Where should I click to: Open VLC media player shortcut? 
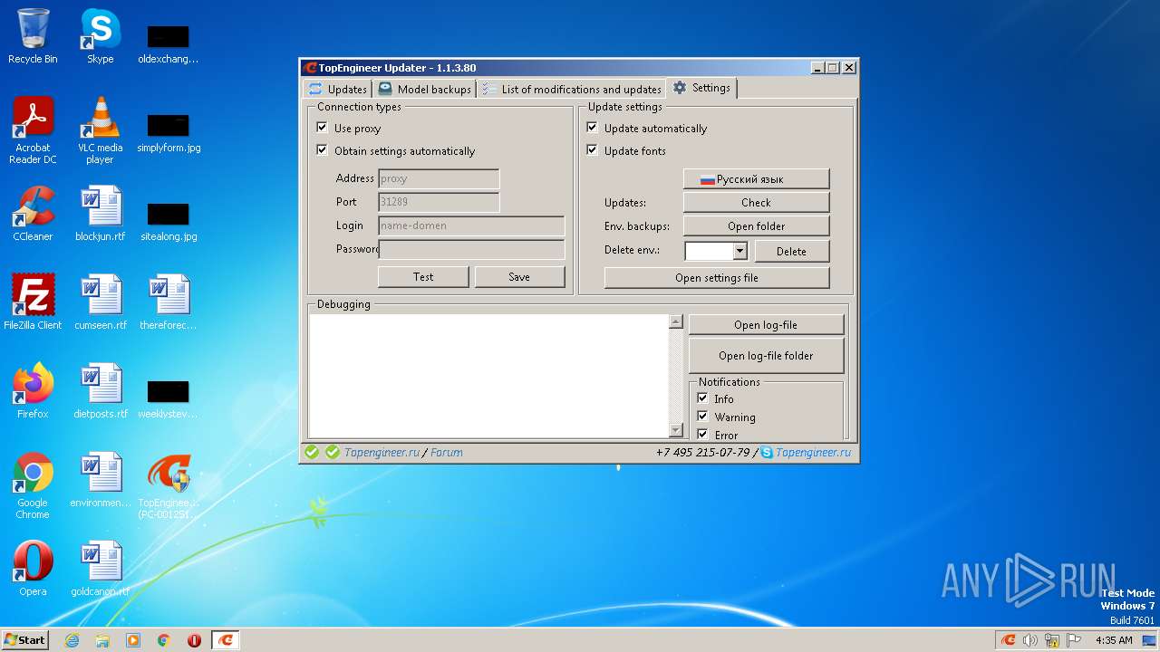coord(100,130)
